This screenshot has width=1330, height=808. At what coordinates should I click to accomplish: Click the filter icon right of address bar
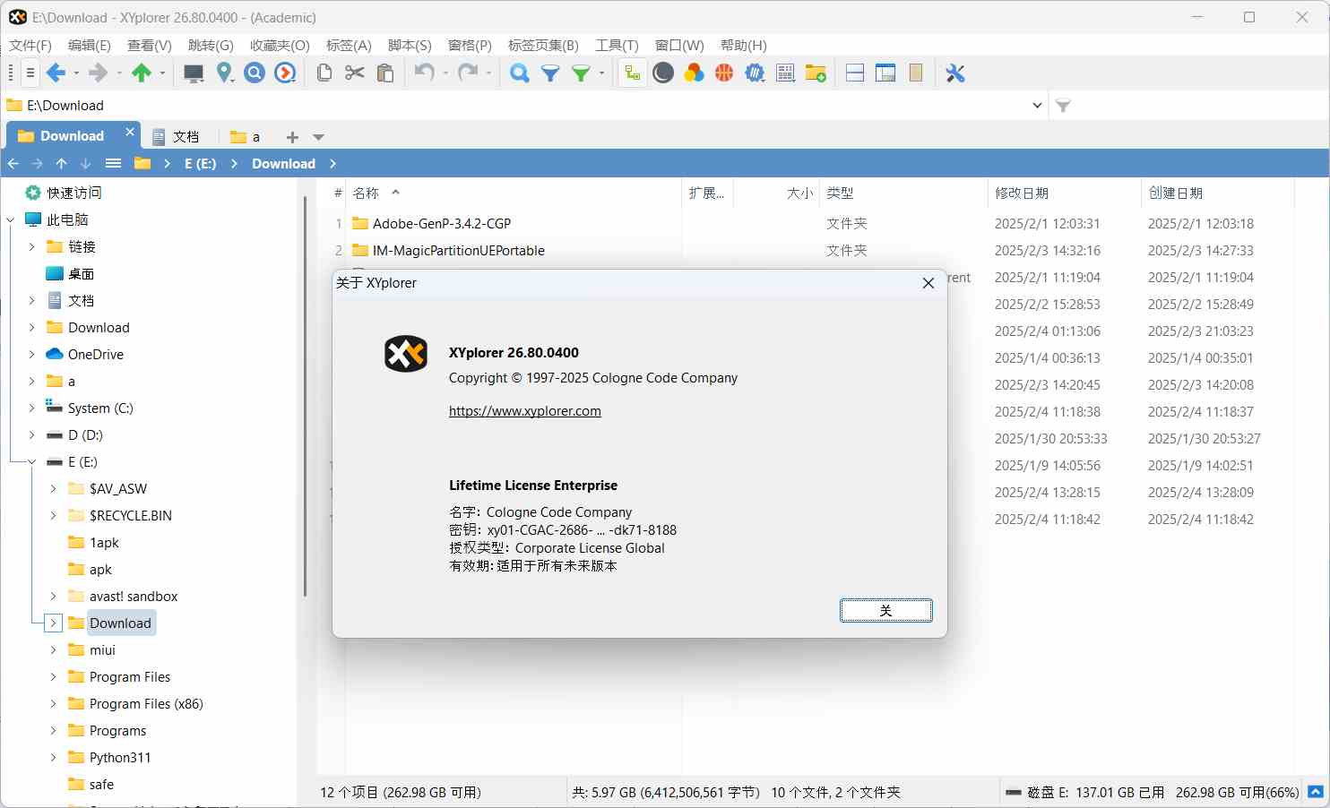[x=1063, y=106]
